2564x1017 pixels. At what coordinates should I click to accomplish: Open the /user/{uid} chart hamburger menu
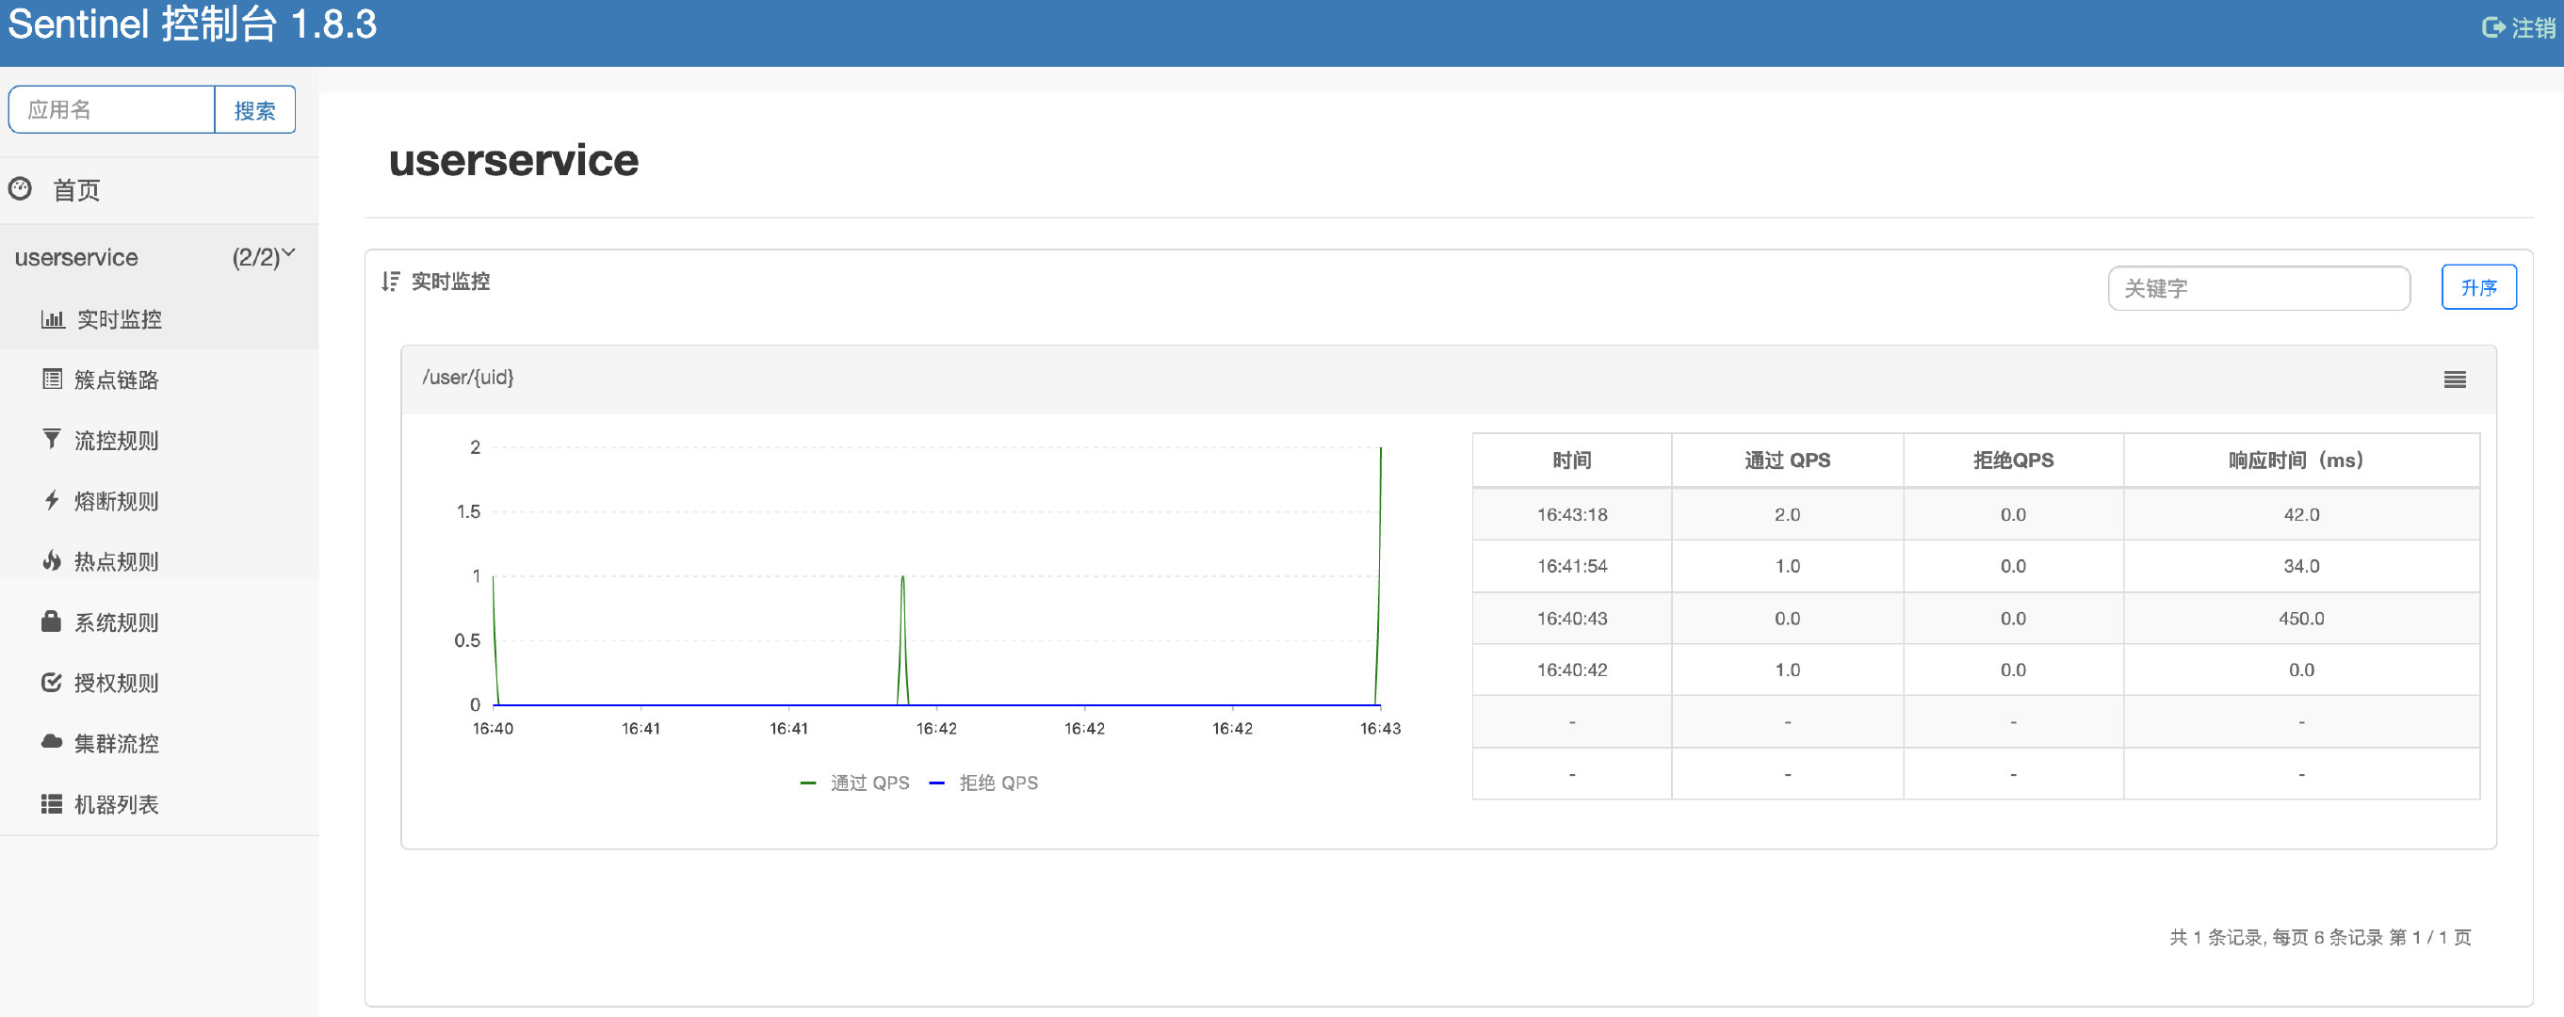2455,379
